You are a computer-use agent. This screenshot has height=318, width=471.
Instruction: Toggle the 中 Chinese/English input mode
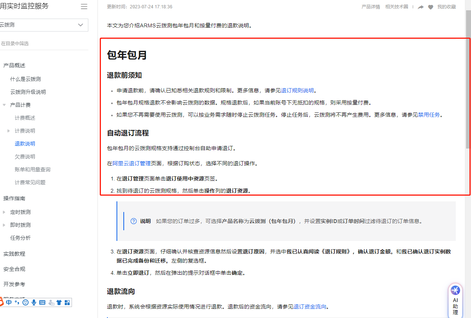pos(9,302)
